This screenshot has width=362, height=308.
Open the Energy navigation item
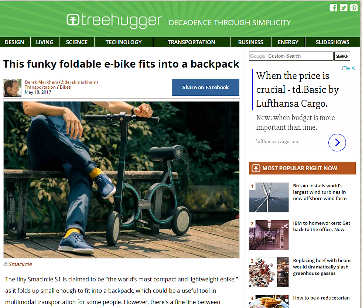click(288, 42)
